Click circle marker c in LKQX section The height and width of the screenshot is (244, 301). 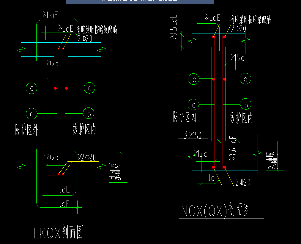click(31, 88)
